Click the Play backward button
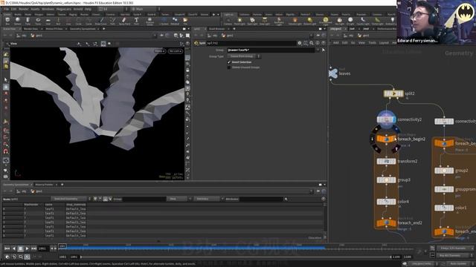 [x=13, y=248]
